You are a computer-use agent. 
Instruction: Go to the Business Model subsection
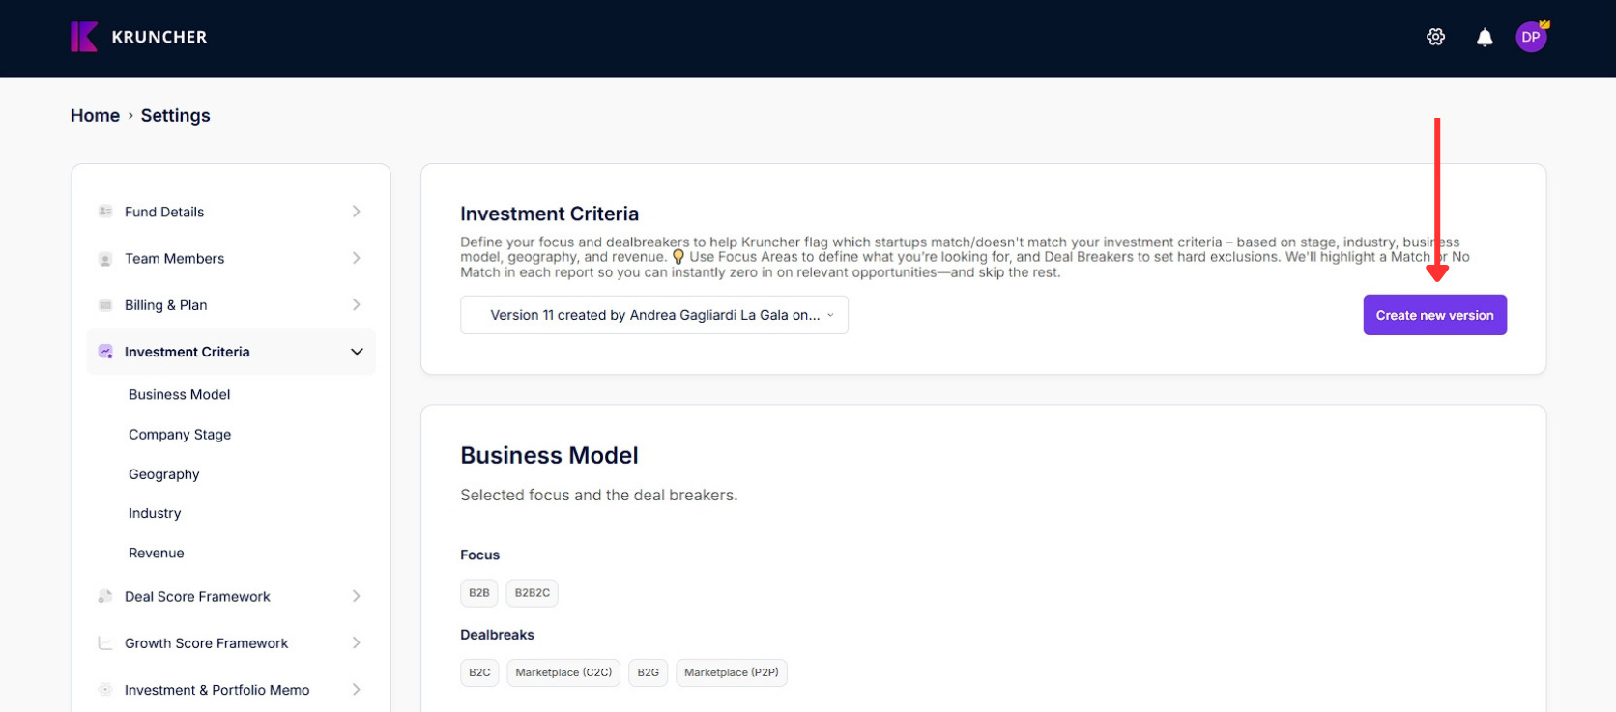tap(179, 394)
